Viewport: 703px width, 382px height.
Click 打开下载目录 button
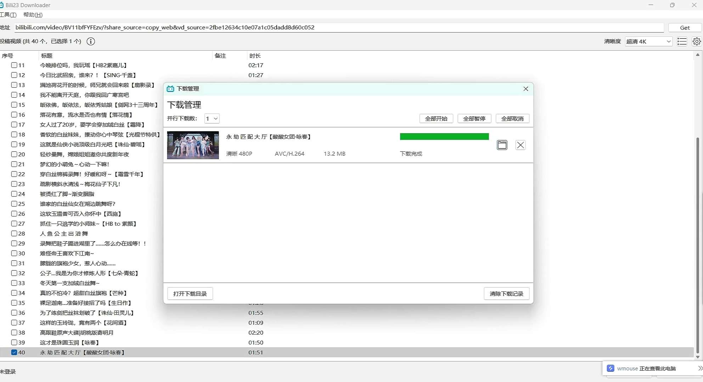[x=190, y=294]
